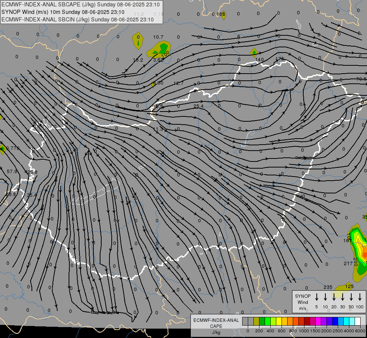Click the 12.7 CAPE value on the map
367x338 pixels.
178,83
